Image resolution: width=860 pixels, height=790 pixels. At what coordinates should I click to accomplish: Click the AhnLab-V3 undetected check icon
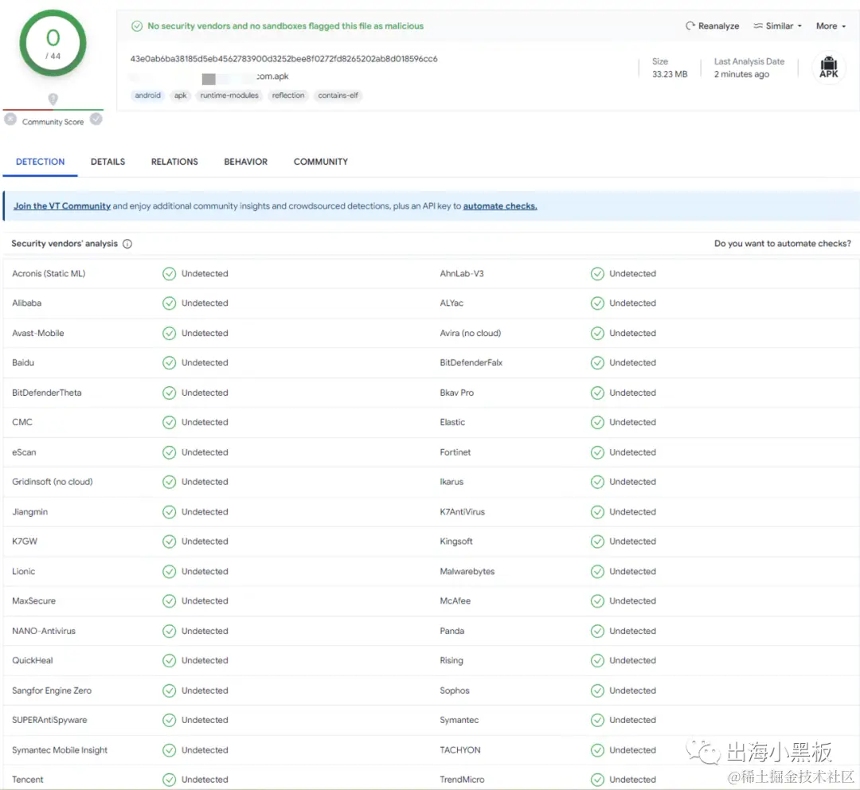coord(597,274)
